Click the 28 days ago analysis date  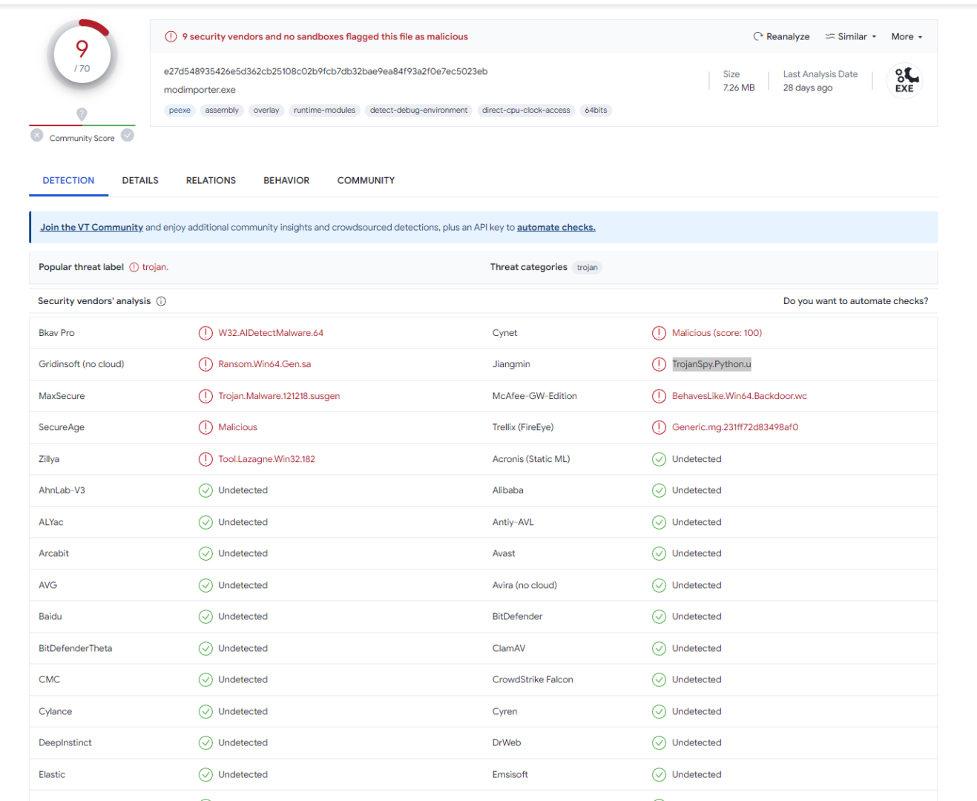[x=808, y=88]
